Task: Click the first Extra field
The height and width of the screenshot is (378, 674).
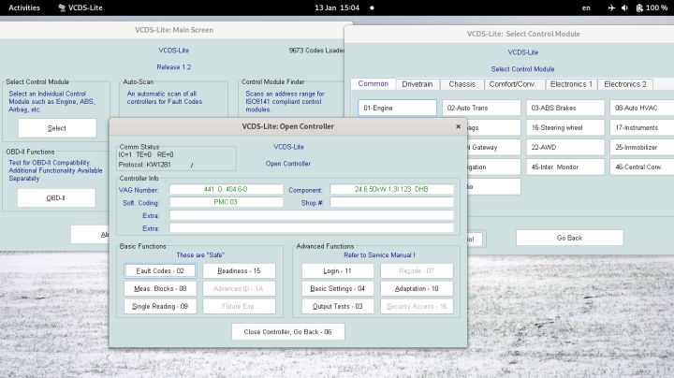Action: [311, 215]
